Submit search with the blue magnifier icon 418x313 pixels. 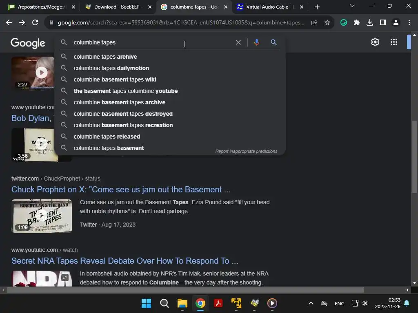tap(273, 42)
